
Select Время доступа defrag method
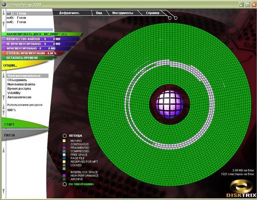(19, 89)
